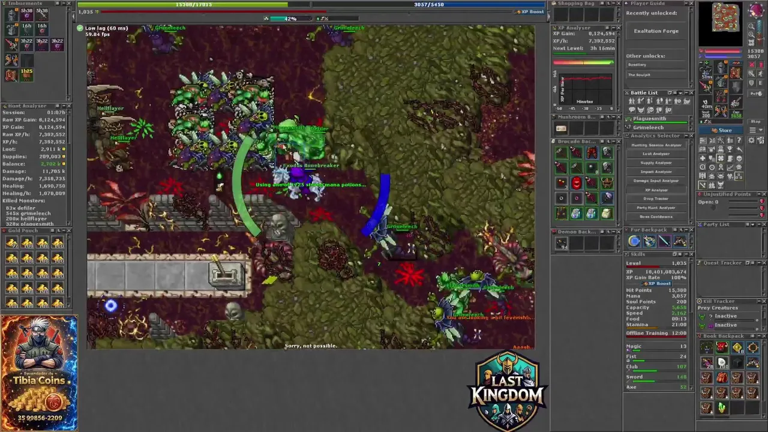Open the Party List dropdown arrow
The width and height of the screenshot is (768, 432).
[753, 224]
